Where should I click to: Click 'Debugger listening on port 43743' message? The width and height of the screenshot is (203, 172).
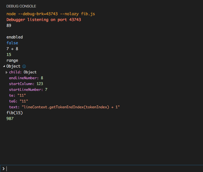click(x=44, y=20)
